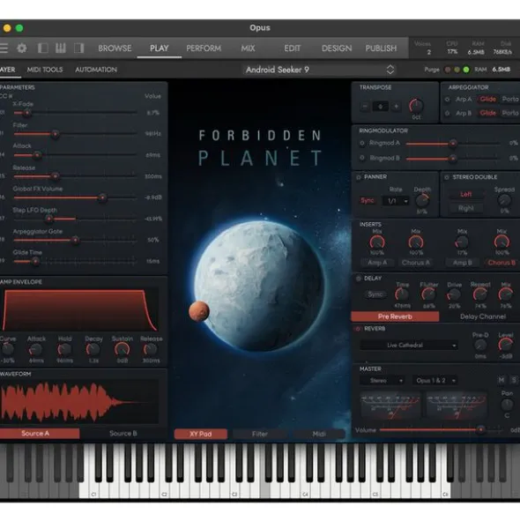Click the Delay Flutter knob
The image size is (520, 521).
point(428,294)
